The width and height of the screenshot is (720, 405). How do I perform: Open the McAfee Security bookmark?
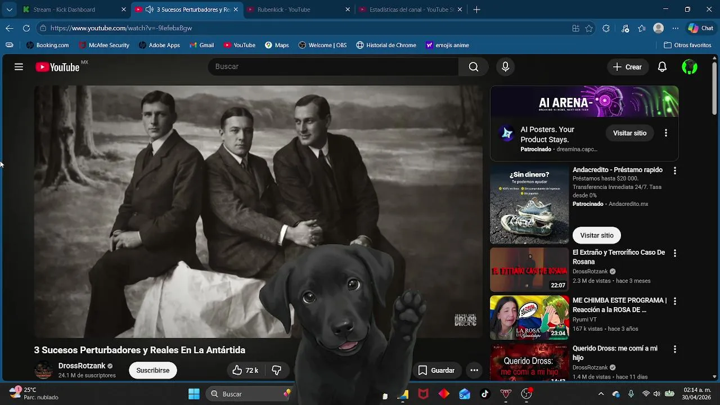click(x=104, y=45)
